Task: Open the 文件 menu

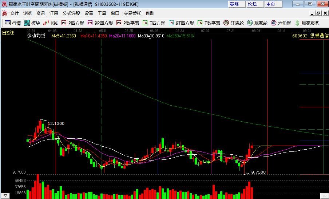Action: pos(15,13)
